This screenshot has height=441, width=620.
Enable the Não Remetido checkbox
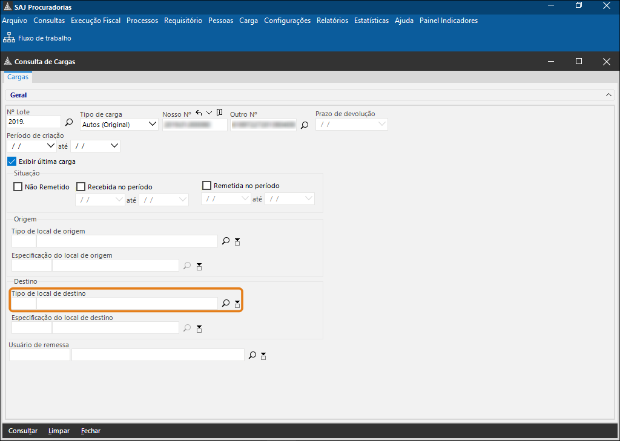click(18, 187)
